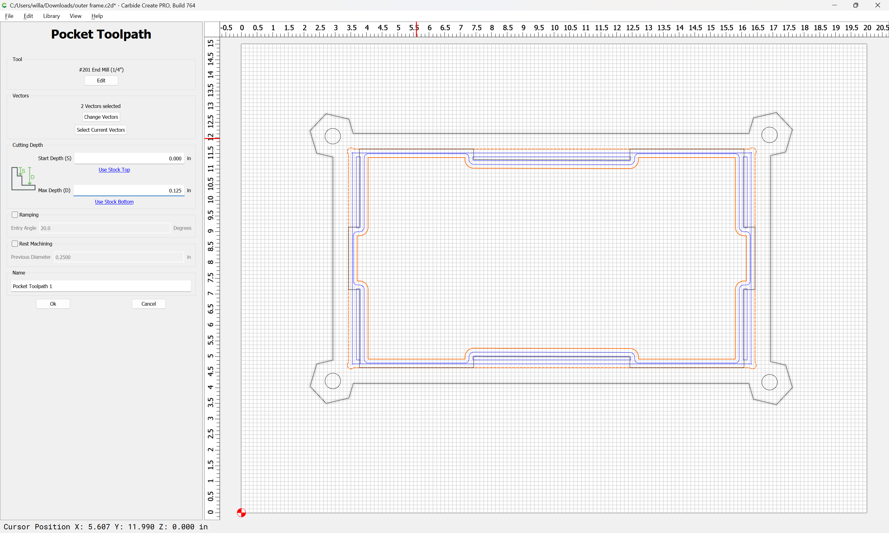This screenshot has height=533, width=889.
Task: Click the tool Edit button
Action: coord(101,81)
